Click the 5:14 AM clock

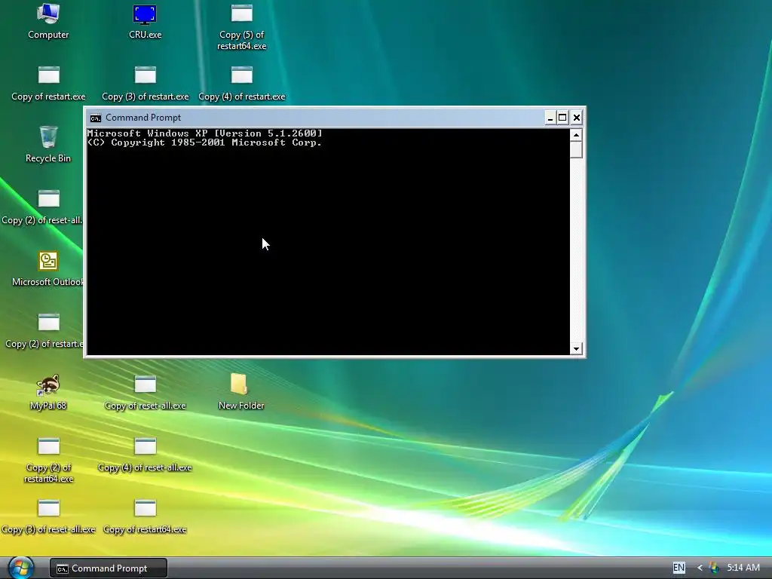click(743, 568)
